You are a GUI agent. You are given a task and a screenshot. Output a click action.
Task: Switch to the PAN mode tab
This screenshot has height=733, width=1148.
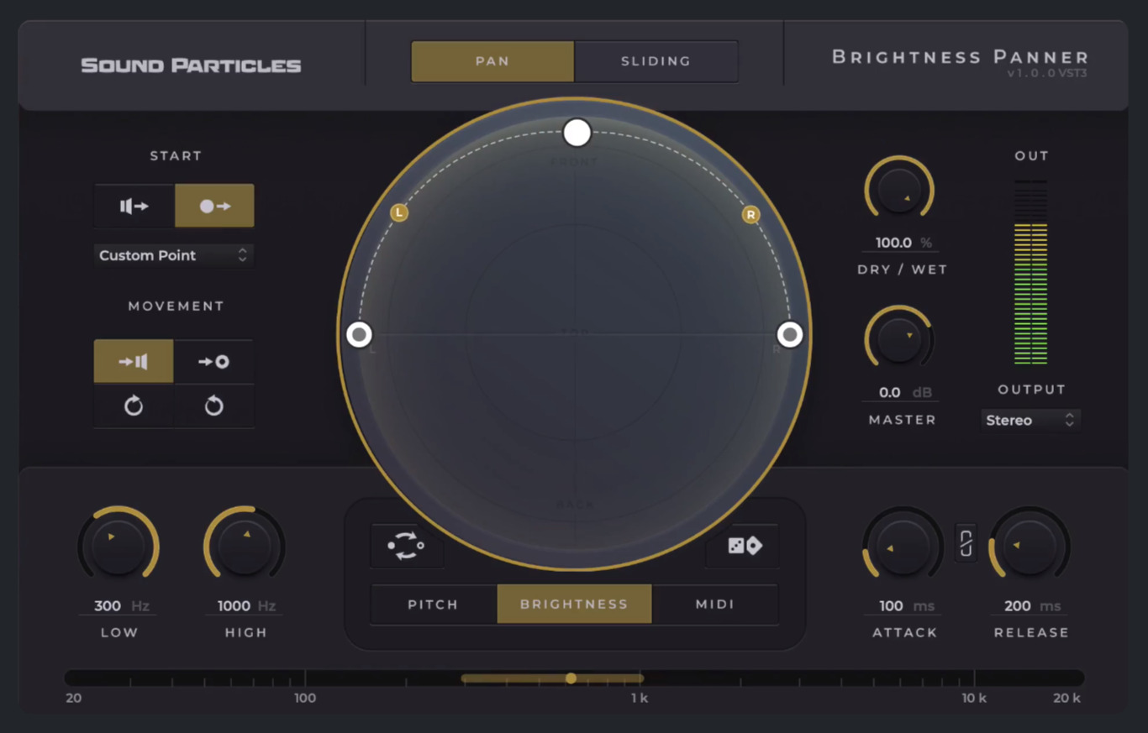coord(492,61)
